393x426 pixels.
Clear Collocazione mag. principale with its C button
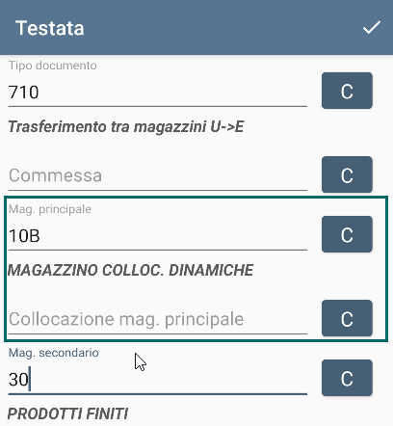click(x=347, y=318)
